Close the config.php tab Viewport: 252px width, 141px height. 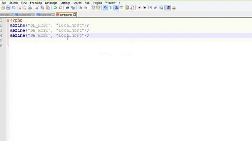(x=74, y=14)
